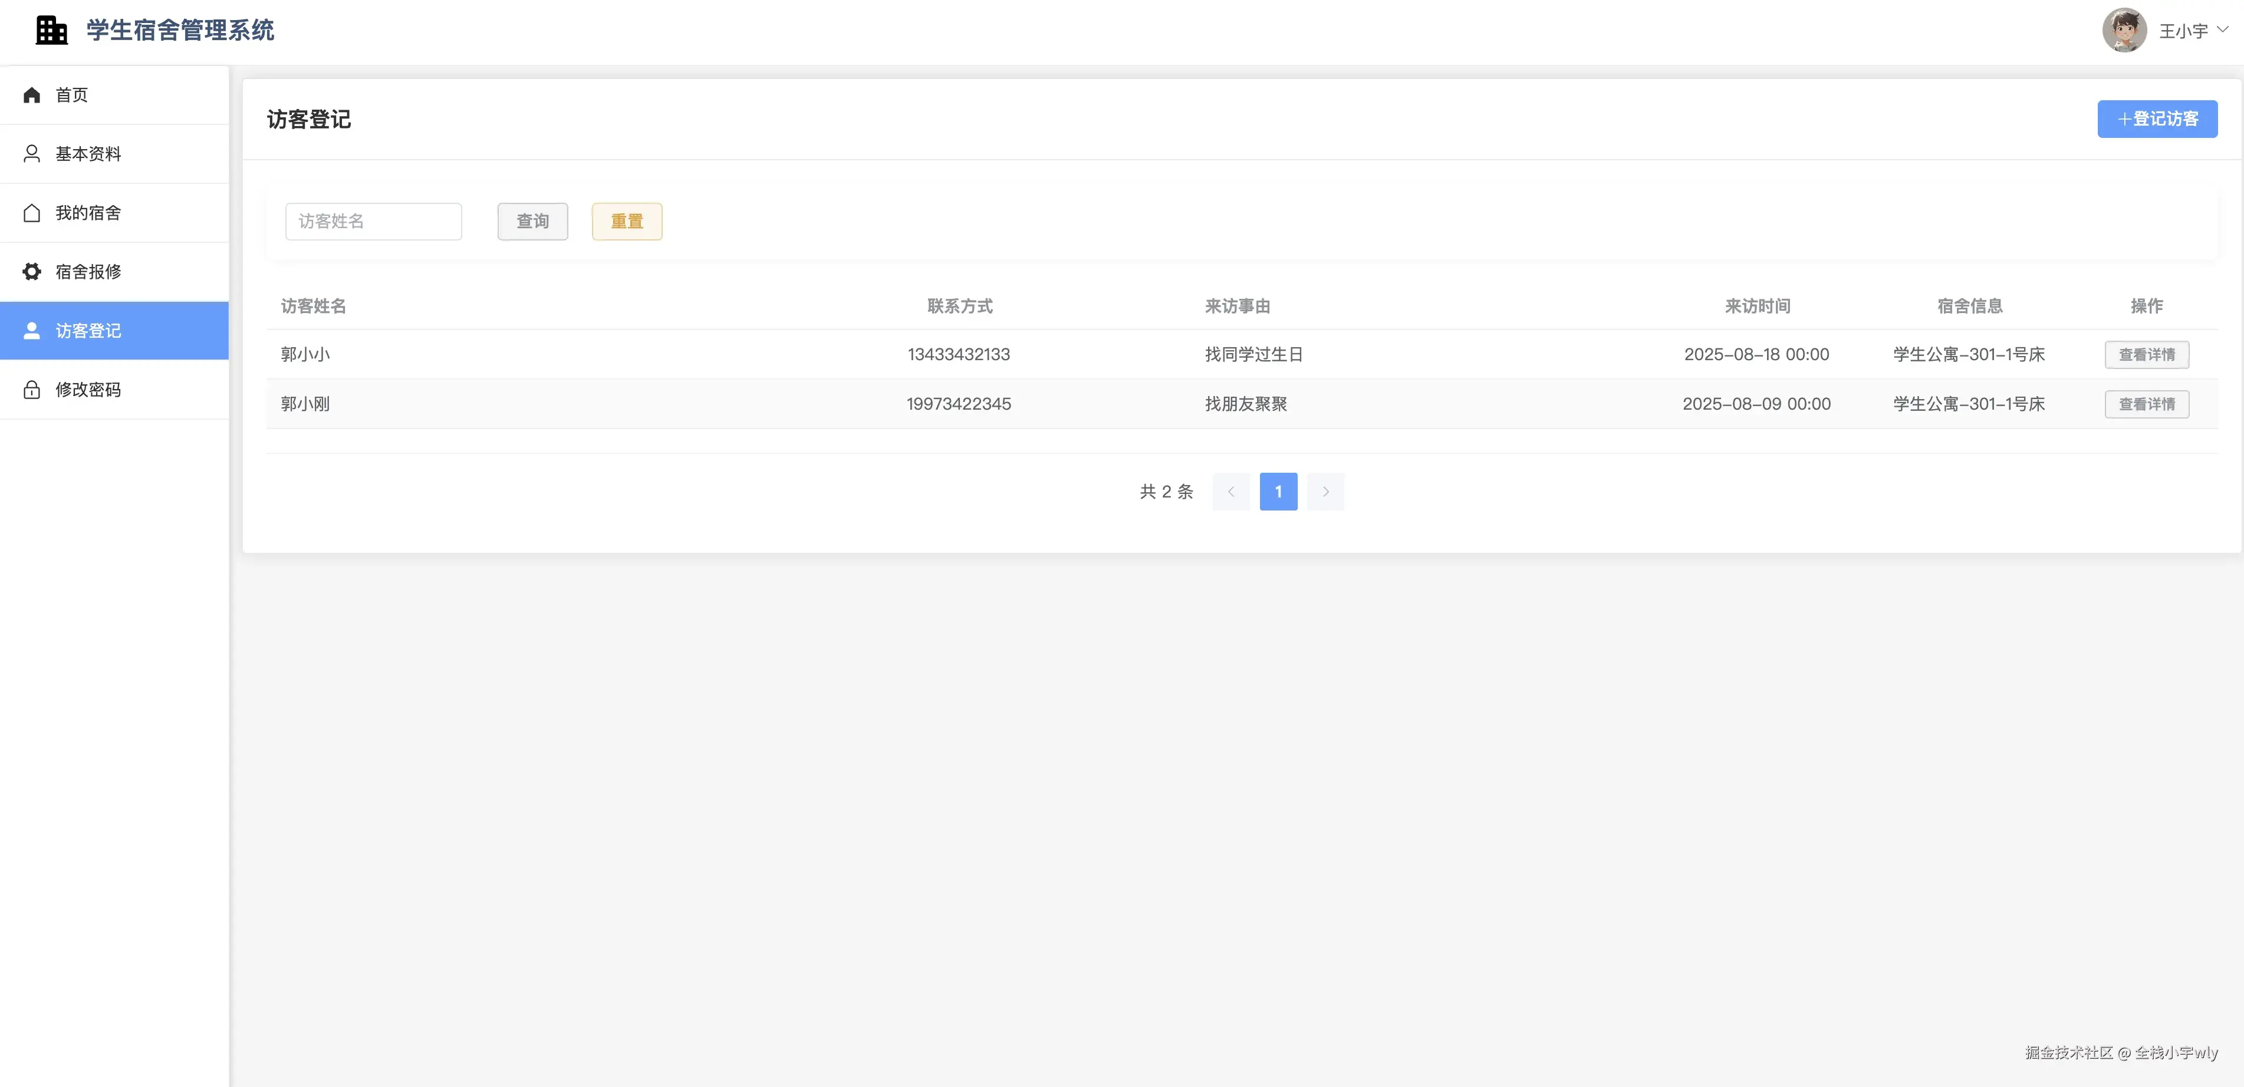Click the +登记访客 button
The image size is (2244, 1087).
[x=2157, y=119]
